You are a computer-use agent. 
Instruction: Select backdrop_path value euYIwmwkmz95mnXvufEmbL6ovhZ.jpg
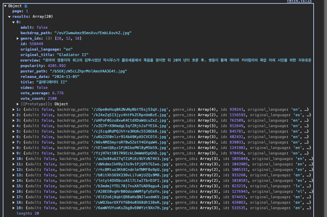pyautogui.click(x=93, y=33)
